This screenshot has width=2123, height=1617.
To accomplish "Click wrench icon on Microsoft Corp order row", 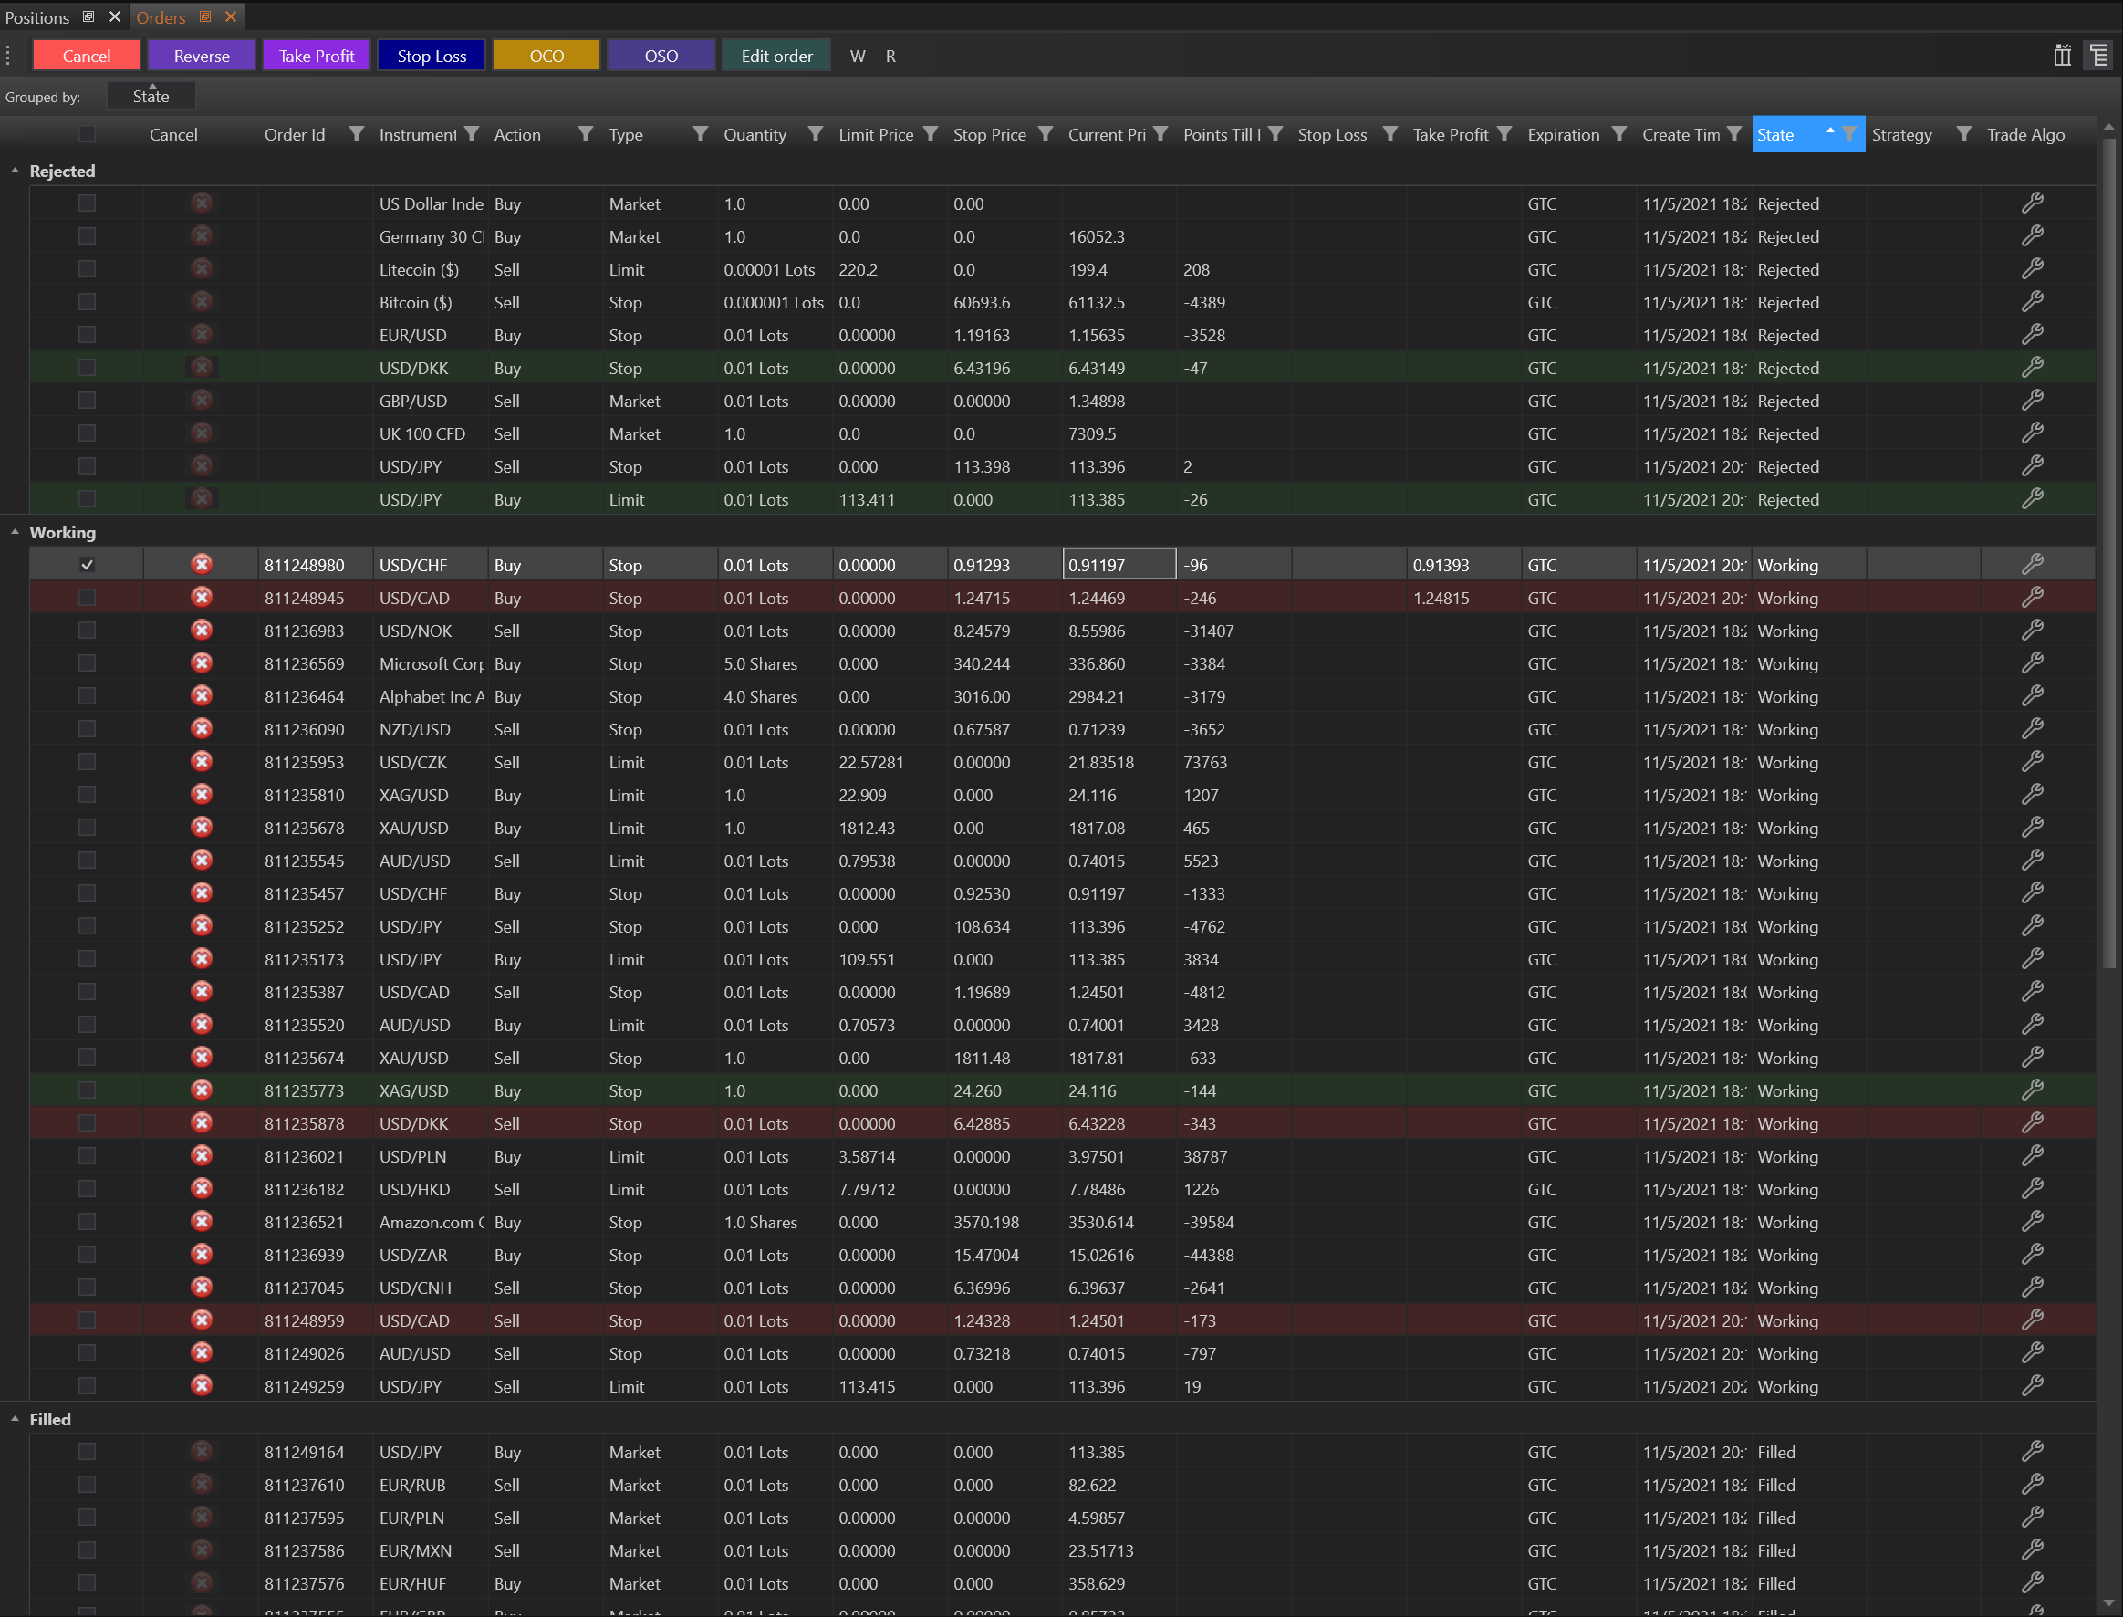I will (x=2032, y=663).
